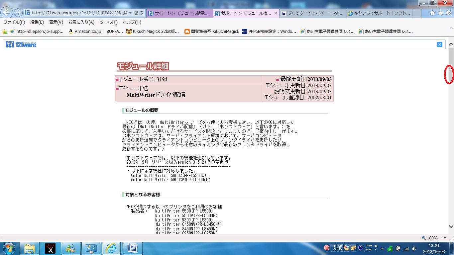Open the ヘルプ(H) menu
This screenshot has width=454, height=255.
click(132, 22)
